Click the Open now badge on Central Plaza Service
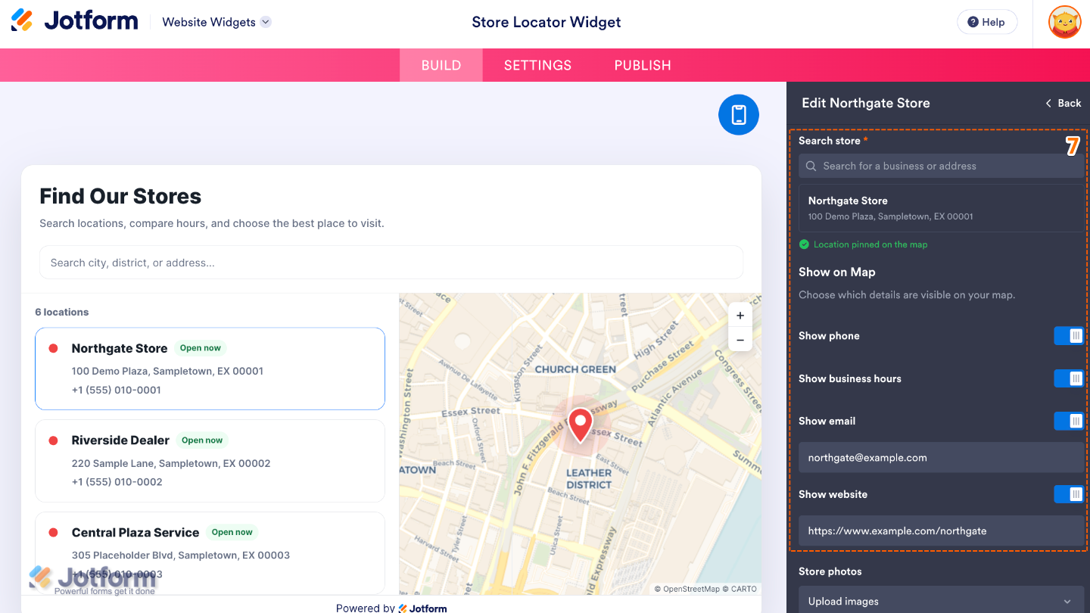Screen dimensions: 1090x613 [232, 532]
